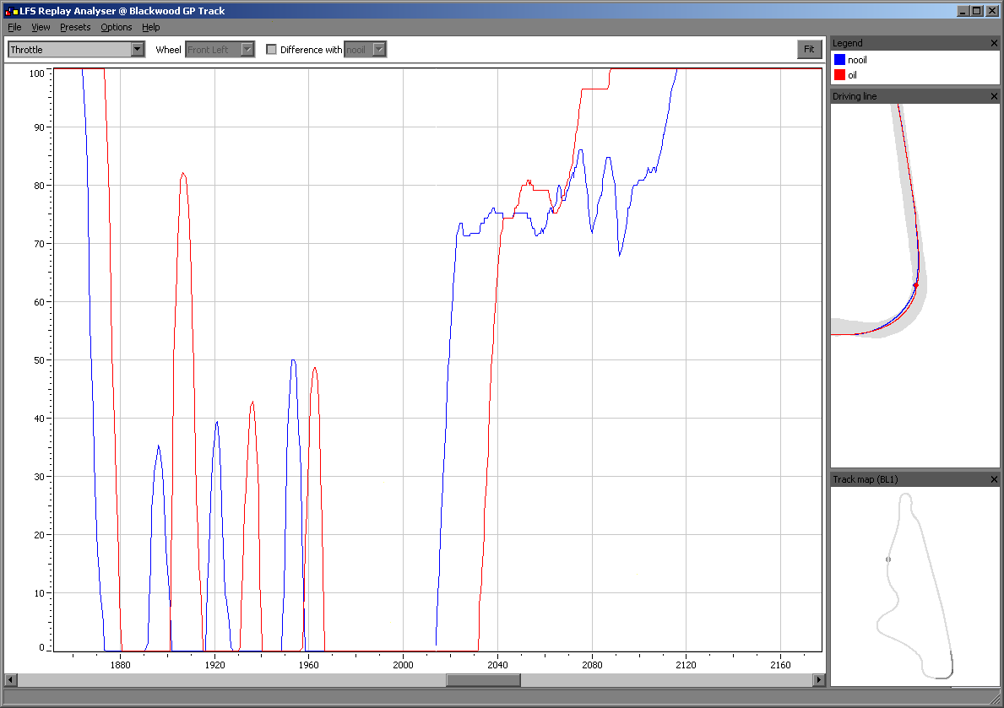Screen dimensions: 1004x708
Task: Close the Driving line panel
Action: click(994, 96)
